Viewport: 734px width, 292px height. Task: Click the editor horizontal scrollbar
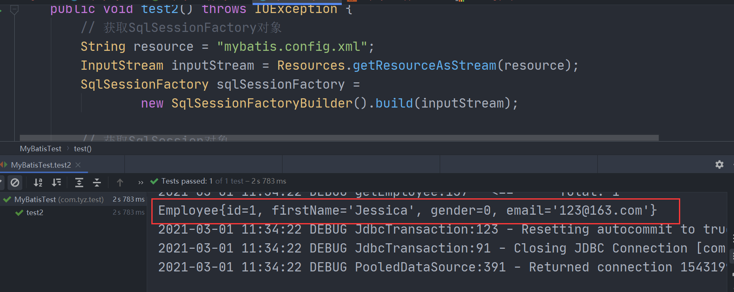tap(339, 138)
